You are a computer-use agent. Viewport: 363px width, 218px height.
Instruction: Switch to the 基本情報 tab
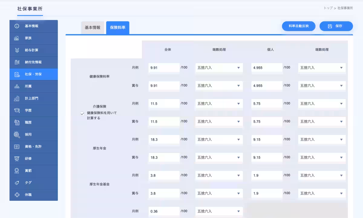point(93,27)
